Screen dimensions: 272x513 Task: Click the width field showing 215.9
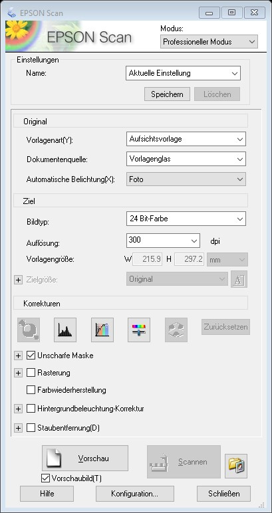coord(147,259)
